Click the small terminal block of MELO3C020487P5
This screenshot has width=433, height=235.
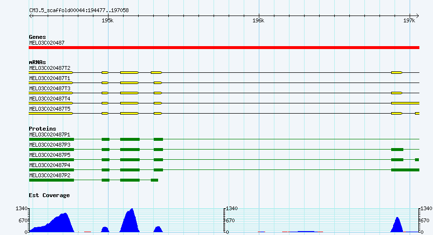click(417, 160)
